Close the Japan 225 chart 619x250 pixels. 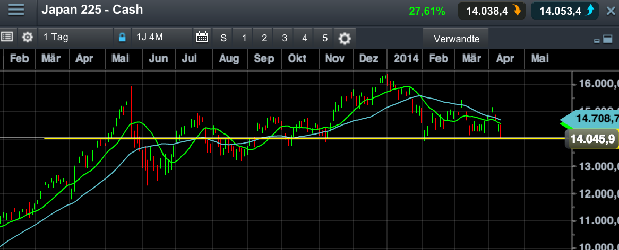[x=611, y=11]
